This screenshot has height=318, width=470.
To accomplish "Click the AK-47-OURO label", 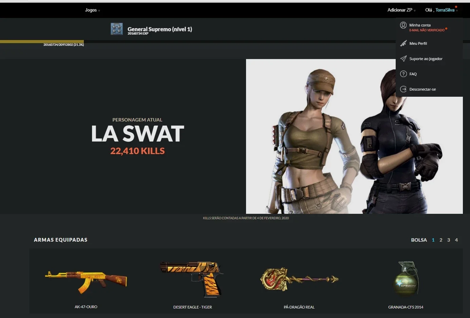I will (x=86, y=307).
